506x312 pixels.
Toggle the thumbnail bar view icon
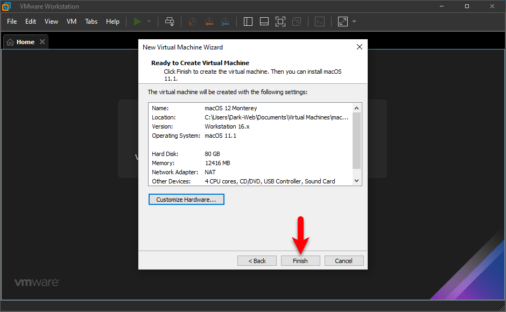point(264,22)
